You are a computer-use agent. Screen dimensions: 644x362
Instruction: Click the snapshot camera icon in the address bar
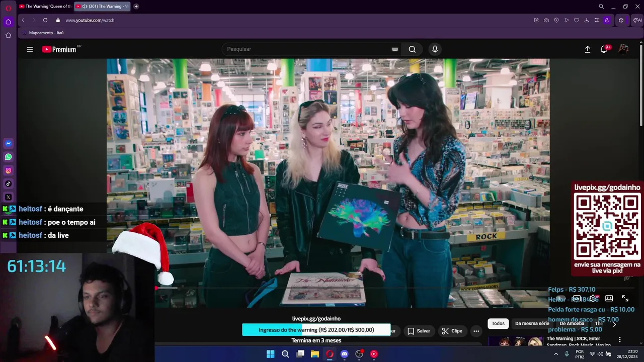pos(546,20)
